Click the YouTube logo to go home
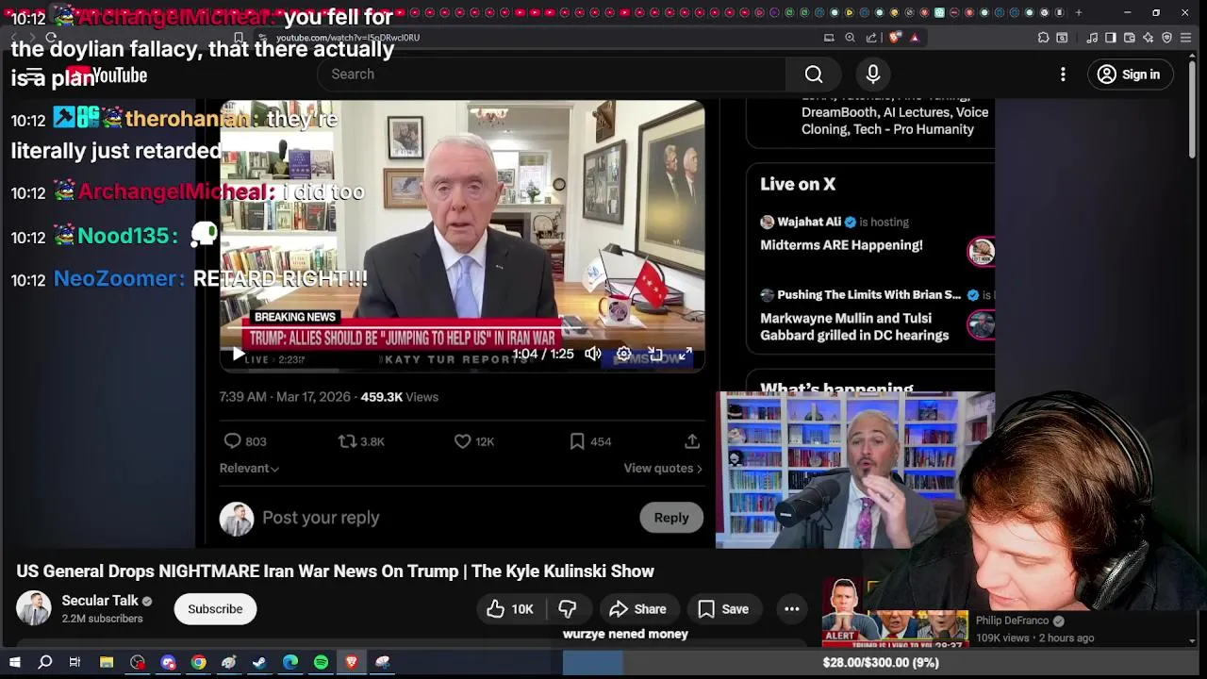1207x679 pixels. click(106, 75)
